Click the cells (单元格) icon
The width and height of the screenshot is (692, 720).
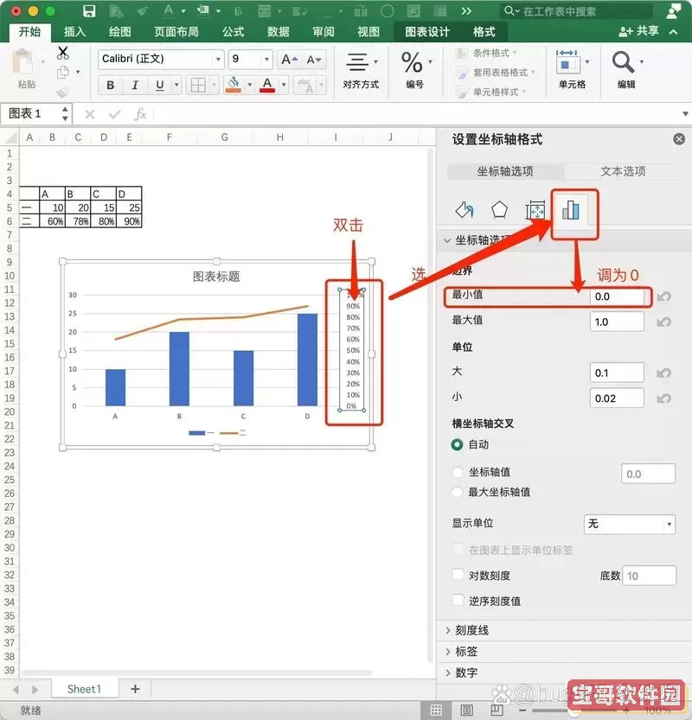[568, 62]
